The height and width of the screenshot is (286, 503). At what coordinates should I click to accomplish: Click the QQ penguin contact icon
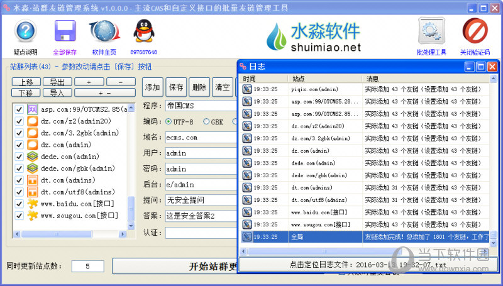[x=143, y=31]
